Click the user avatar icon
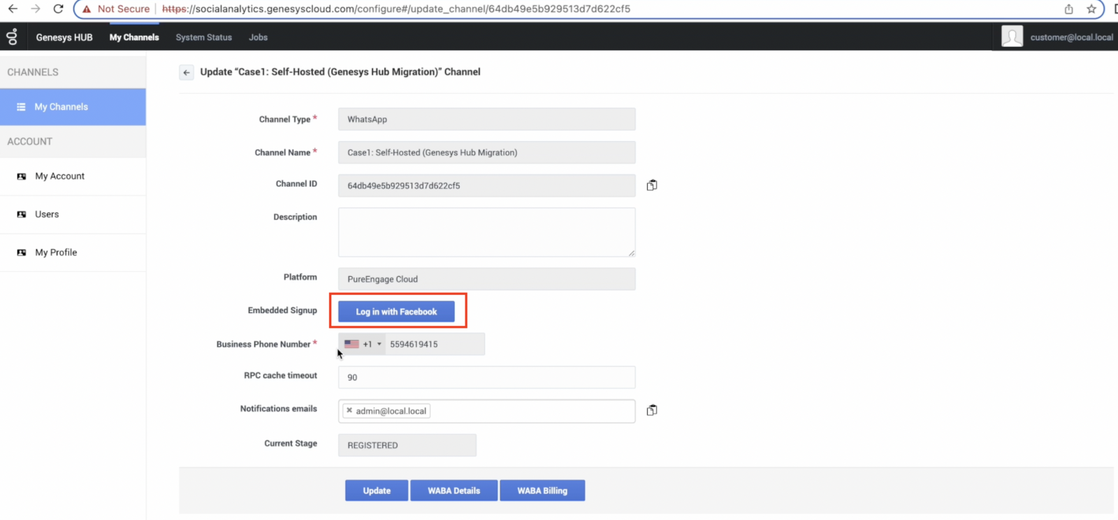This screenshot has height=520, width=1118. tap(1011, 37)
